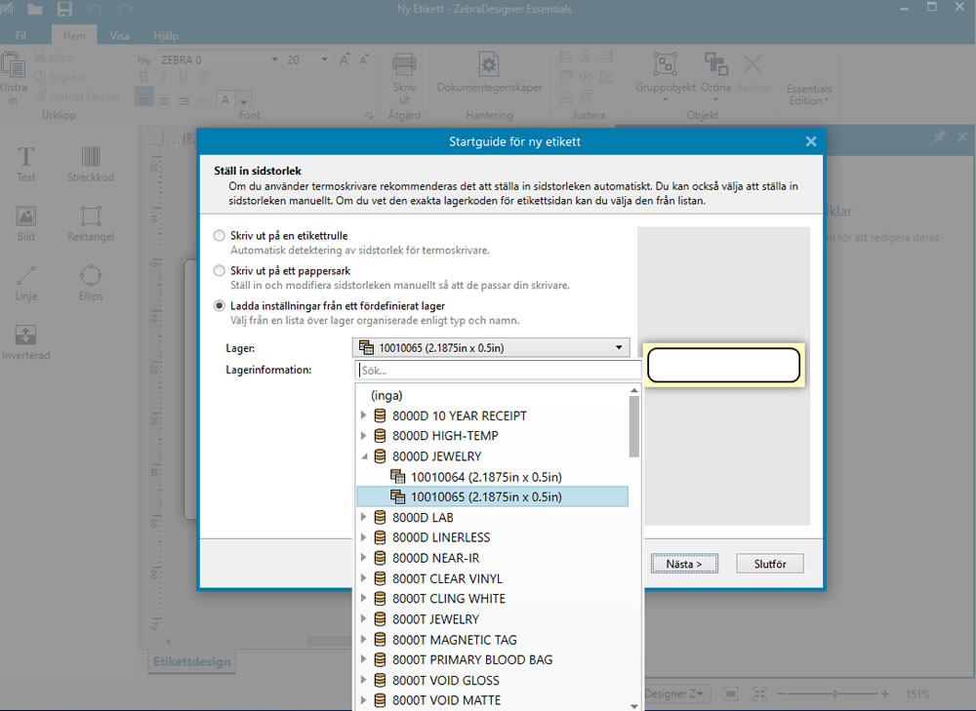Image resolution: width=976 pixels, height=711 pixels.
Task: Click the Skriv ut printer icon
Action: 404,64
